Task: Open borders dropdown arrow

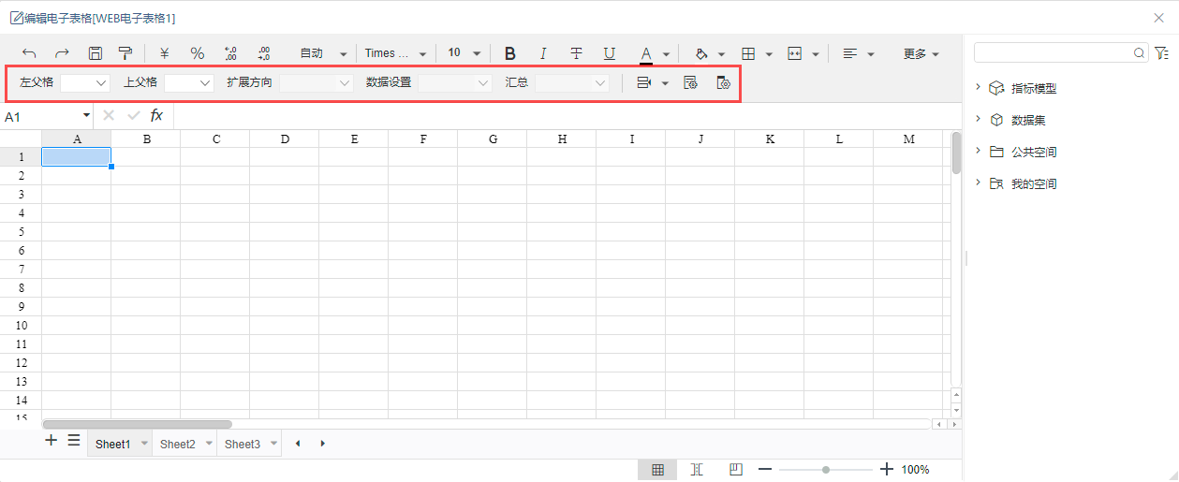Action: (769, 54)
